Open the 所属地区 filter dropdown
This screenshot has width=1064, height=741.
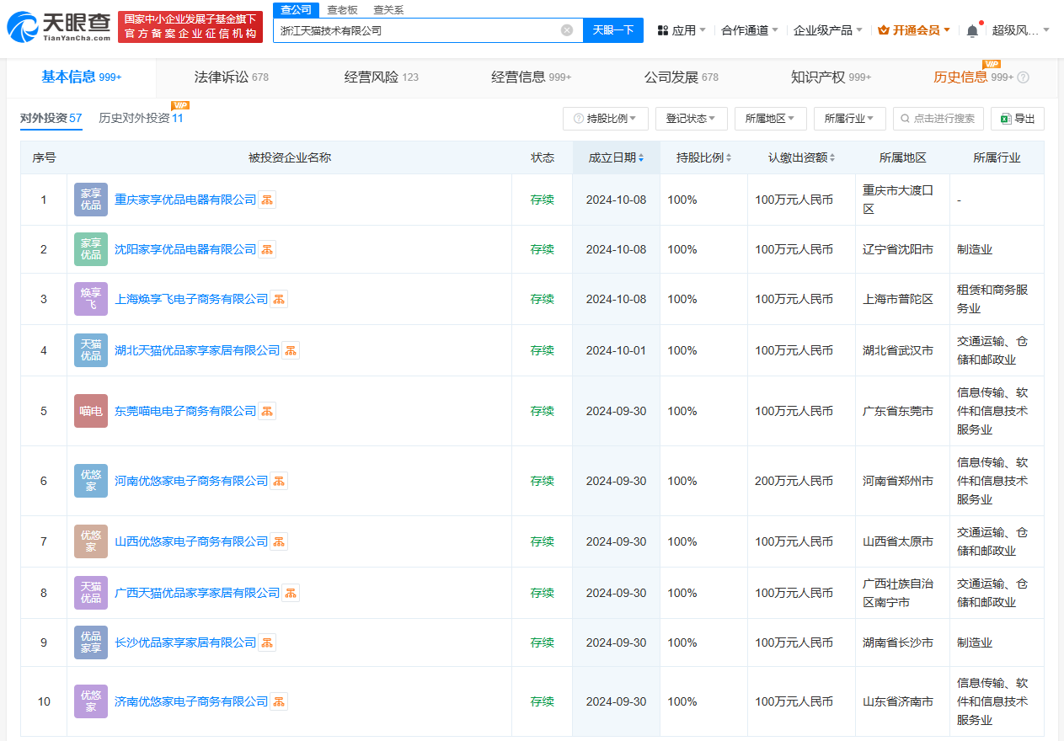pyautogui.click(x=770, y=119)
